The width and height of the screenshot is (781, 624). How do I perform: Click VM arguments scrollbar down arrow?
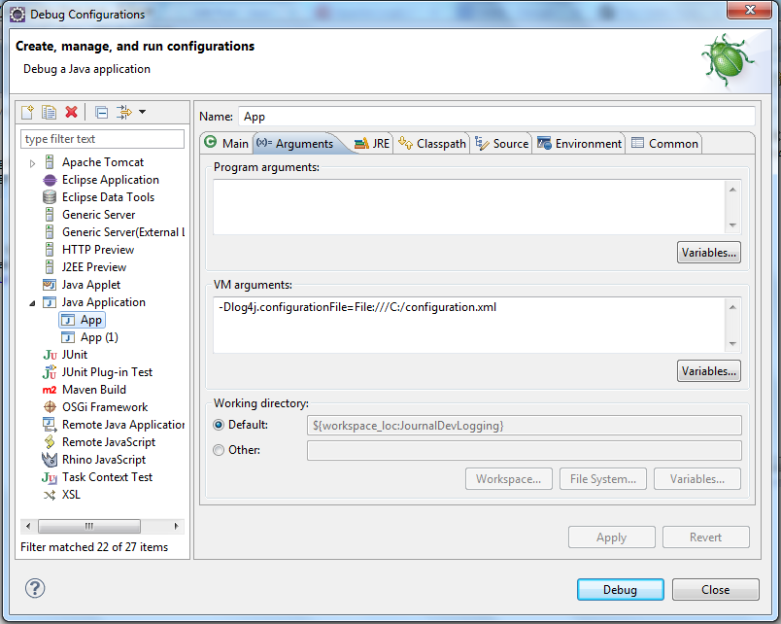(732, 344)
